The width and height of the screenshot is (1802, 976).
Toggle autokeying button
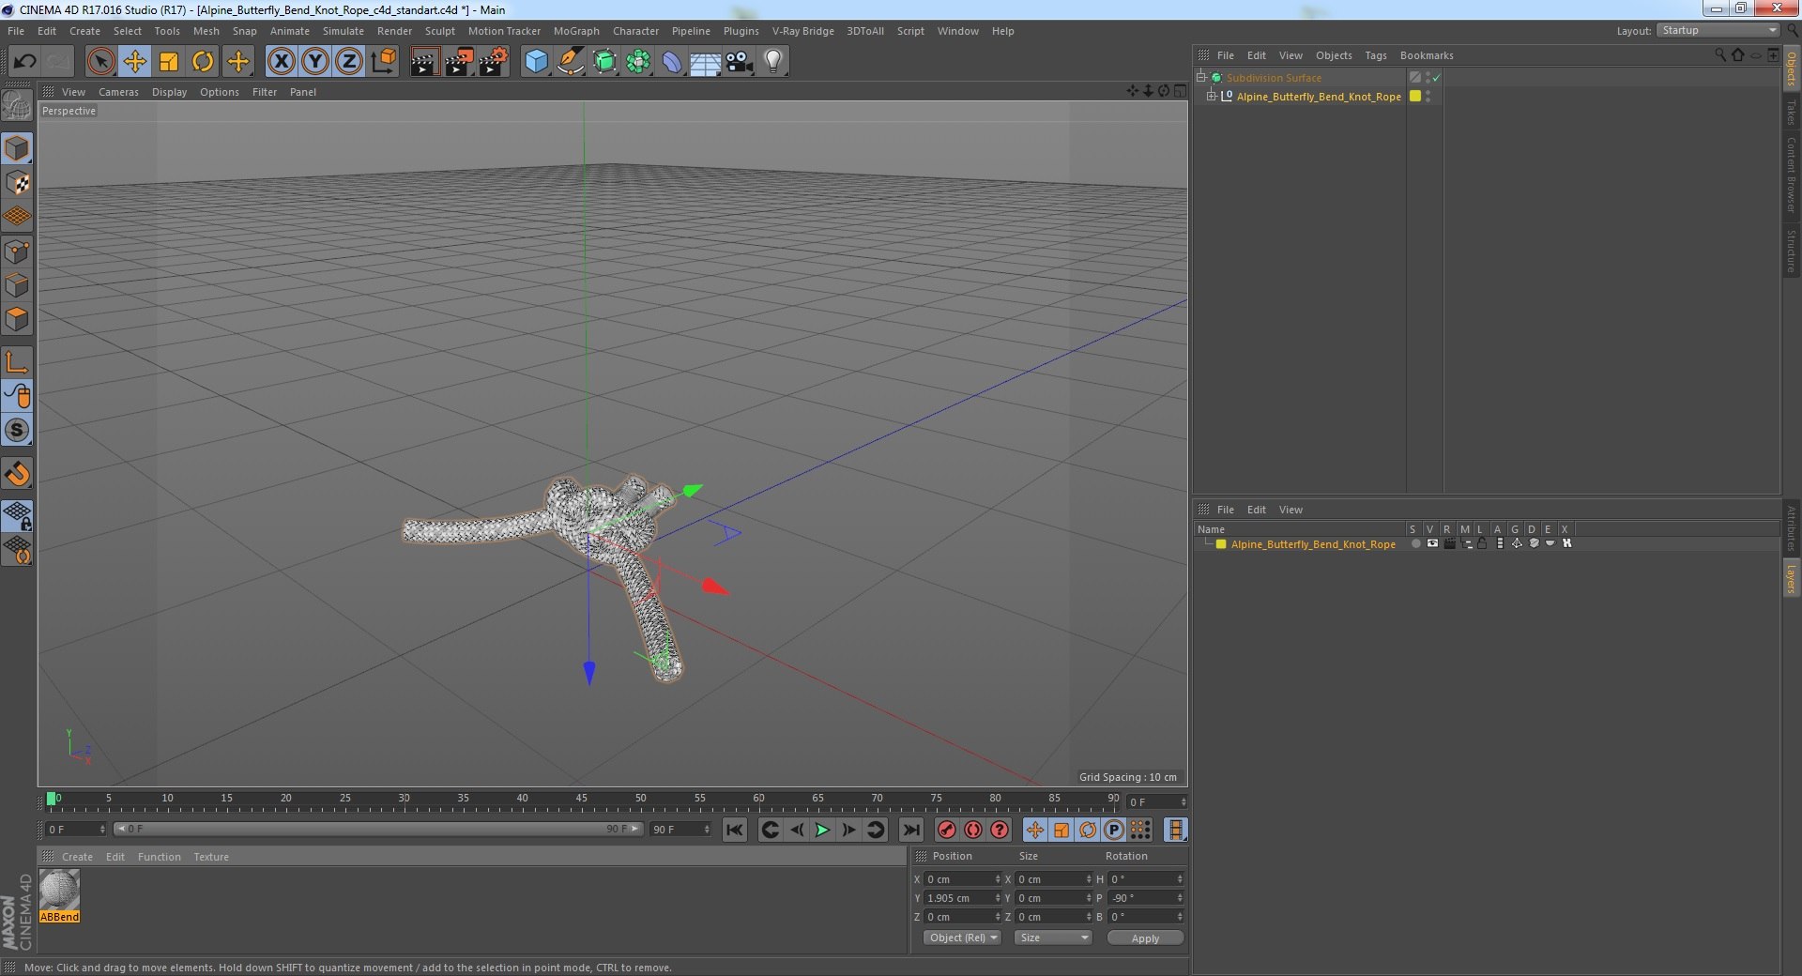(x=973, y=830)
